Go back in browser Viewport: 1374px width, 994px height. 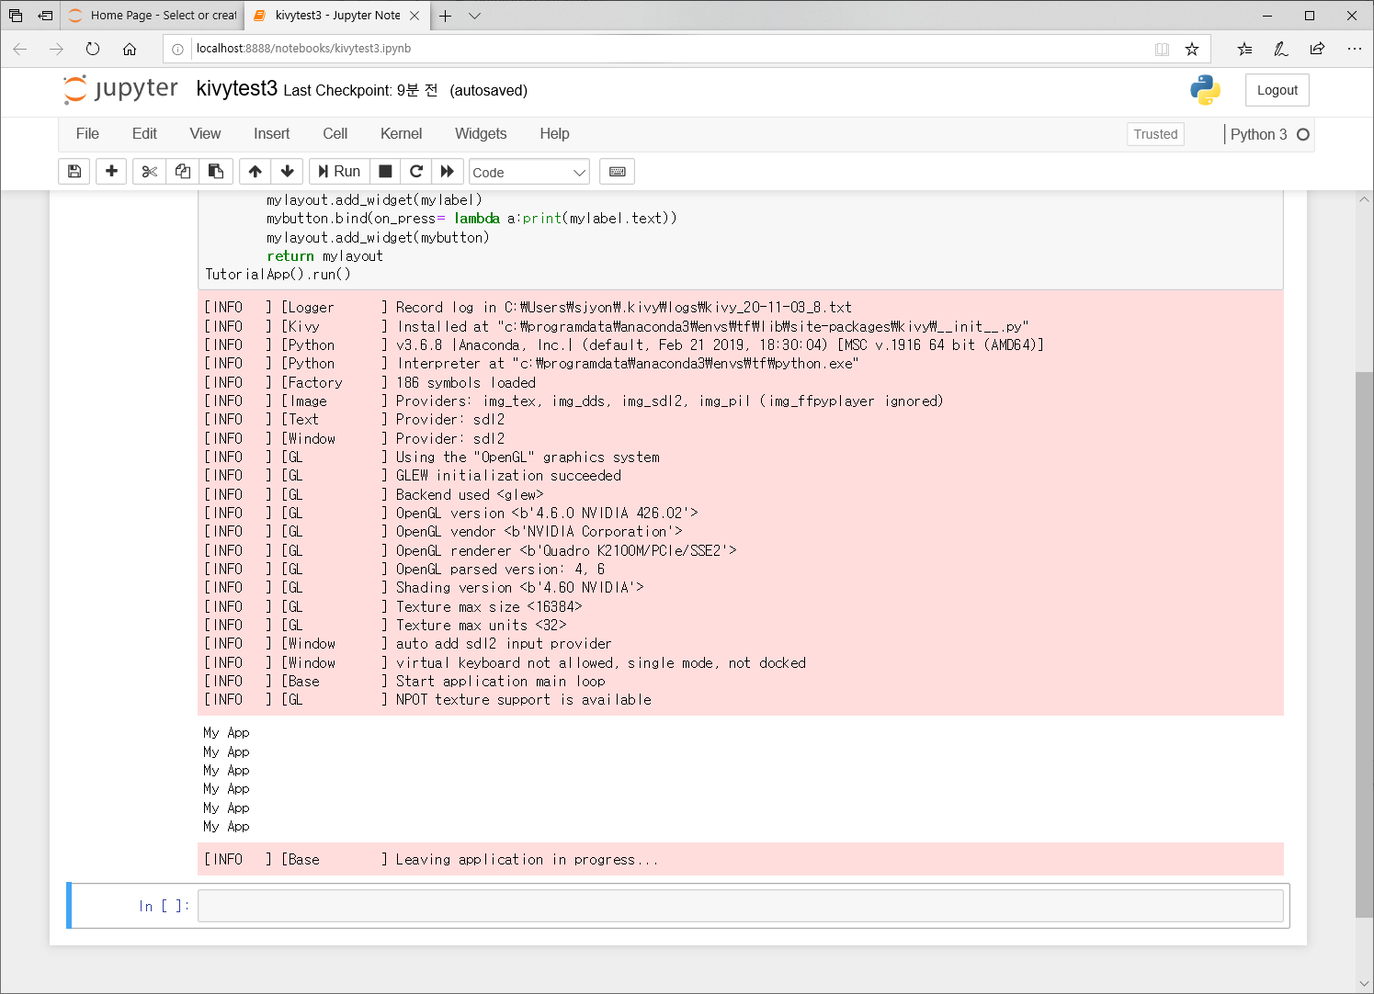click(x=20, y=49)
